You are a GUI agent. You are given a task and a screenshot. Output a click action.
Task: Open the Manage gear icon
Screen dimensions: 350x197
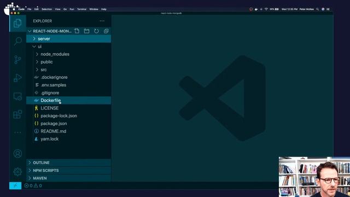(x=17, y=172)
